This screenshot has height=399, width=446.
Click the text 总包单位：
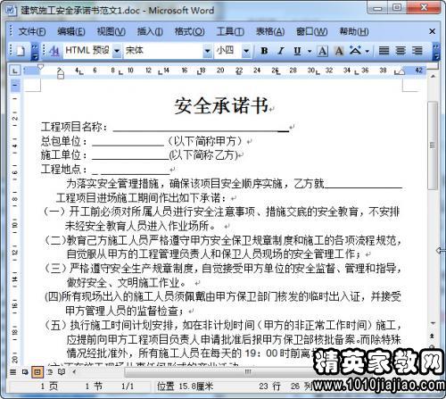coord(64,141)
